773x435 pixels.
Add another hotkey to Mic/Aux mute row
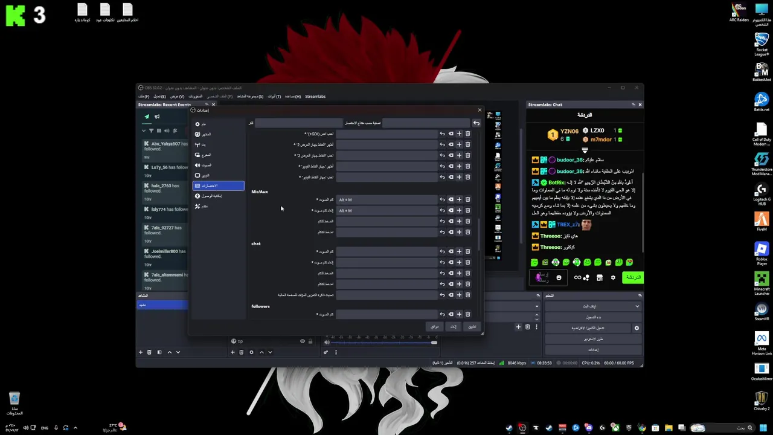tap(459, 199)
